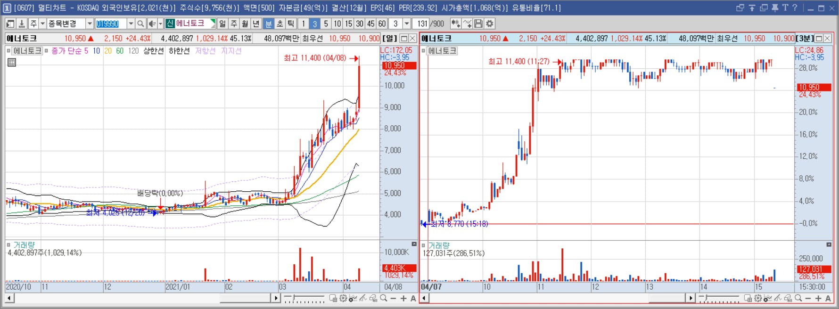Image resolution: width=839 pixels, height=309 pixels.
Task: Select the 10 minute interval tab
Action: click(337, 24)
